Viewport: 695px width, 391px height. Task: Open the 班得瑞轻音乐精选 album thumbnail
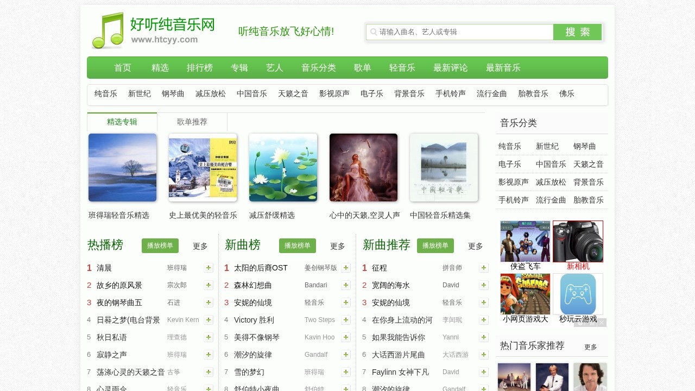122,167
